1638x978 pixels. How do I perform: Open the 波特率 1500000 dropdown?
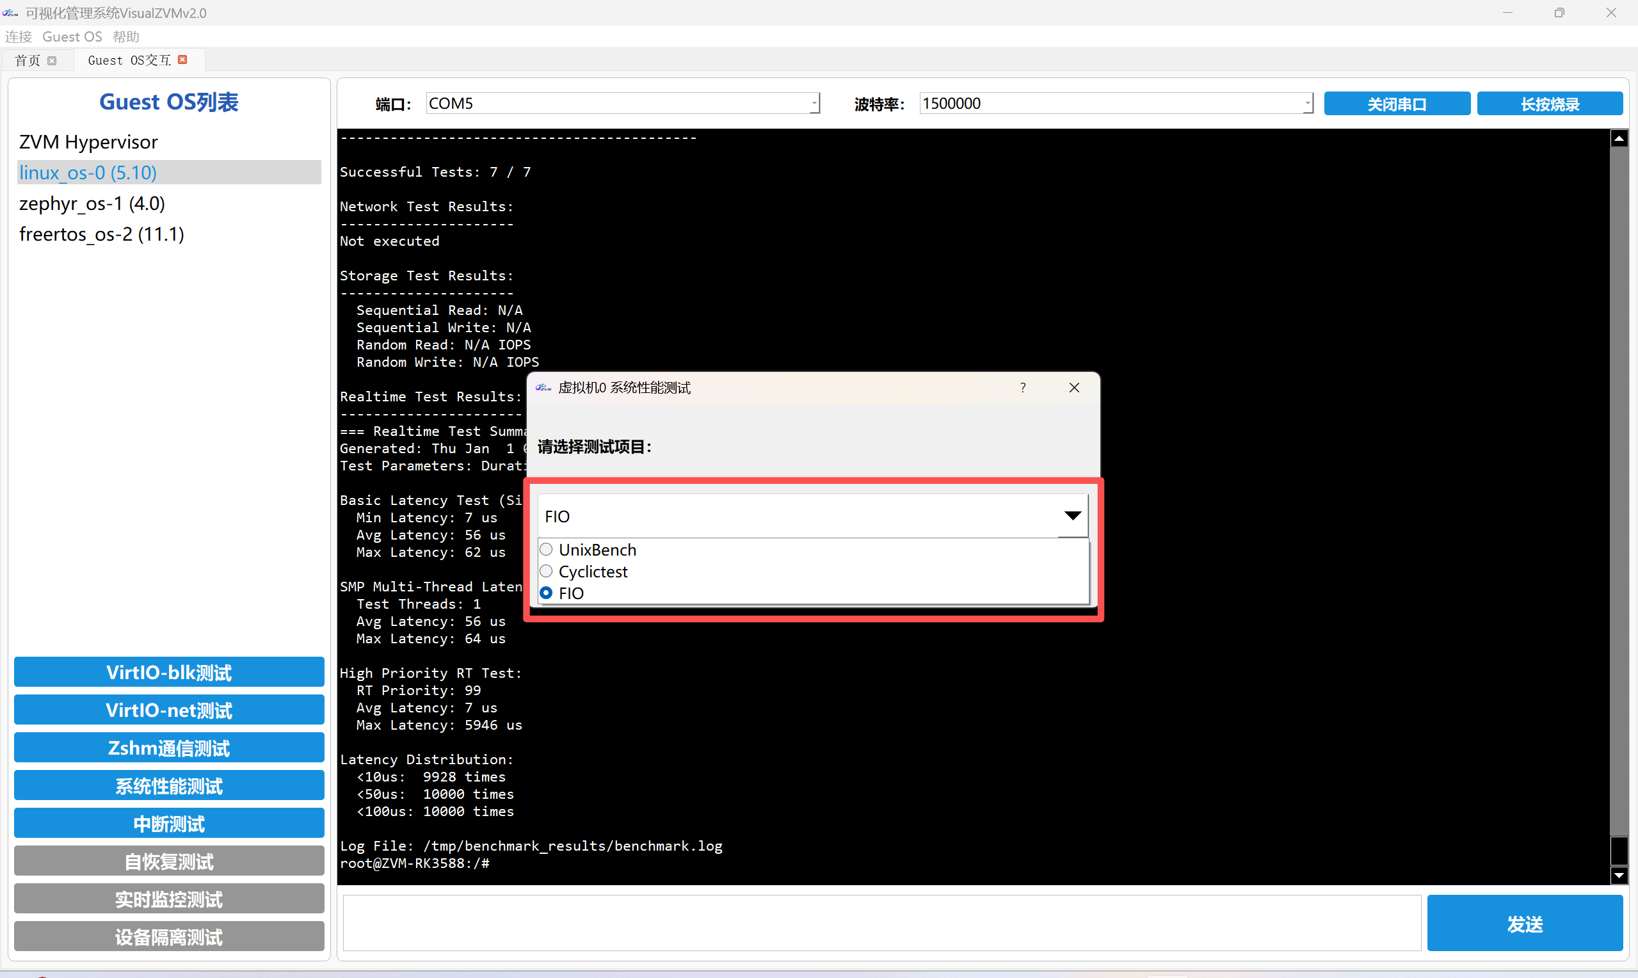point(1307,104)
